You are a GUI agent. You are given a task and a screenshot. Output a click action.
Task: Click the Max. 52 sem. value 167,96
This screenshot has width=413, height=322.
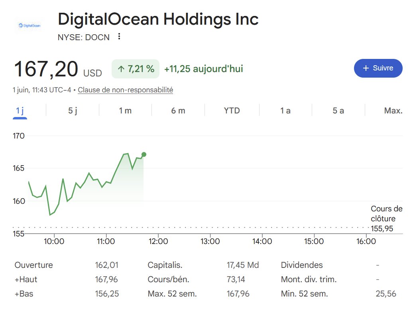pos(238,294)
